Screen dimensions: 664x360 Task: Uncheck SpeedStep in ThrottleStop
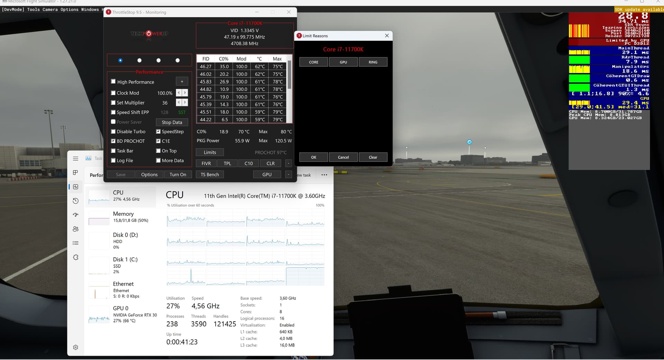pyautogui.click(x=158, y=131)
